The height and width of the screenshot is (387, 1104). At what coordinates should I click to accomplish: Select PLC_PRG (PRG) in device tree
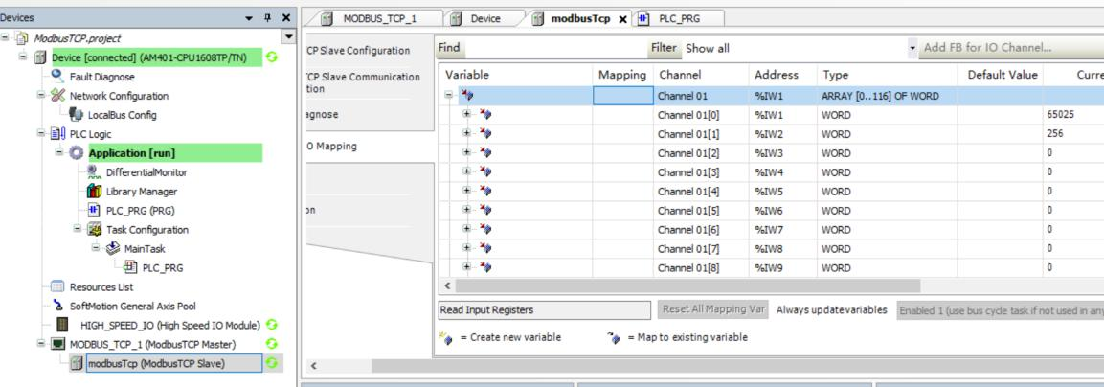[x=139, y=211]
